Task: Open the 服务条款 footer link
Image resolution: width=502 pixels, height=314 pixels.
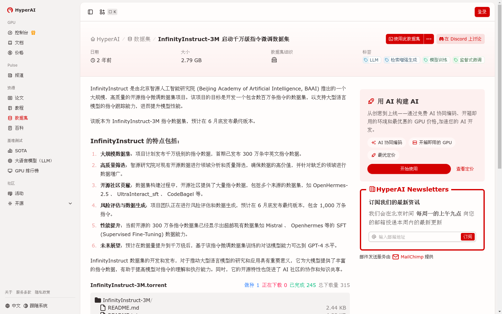Action: click(x=24, y=292)
